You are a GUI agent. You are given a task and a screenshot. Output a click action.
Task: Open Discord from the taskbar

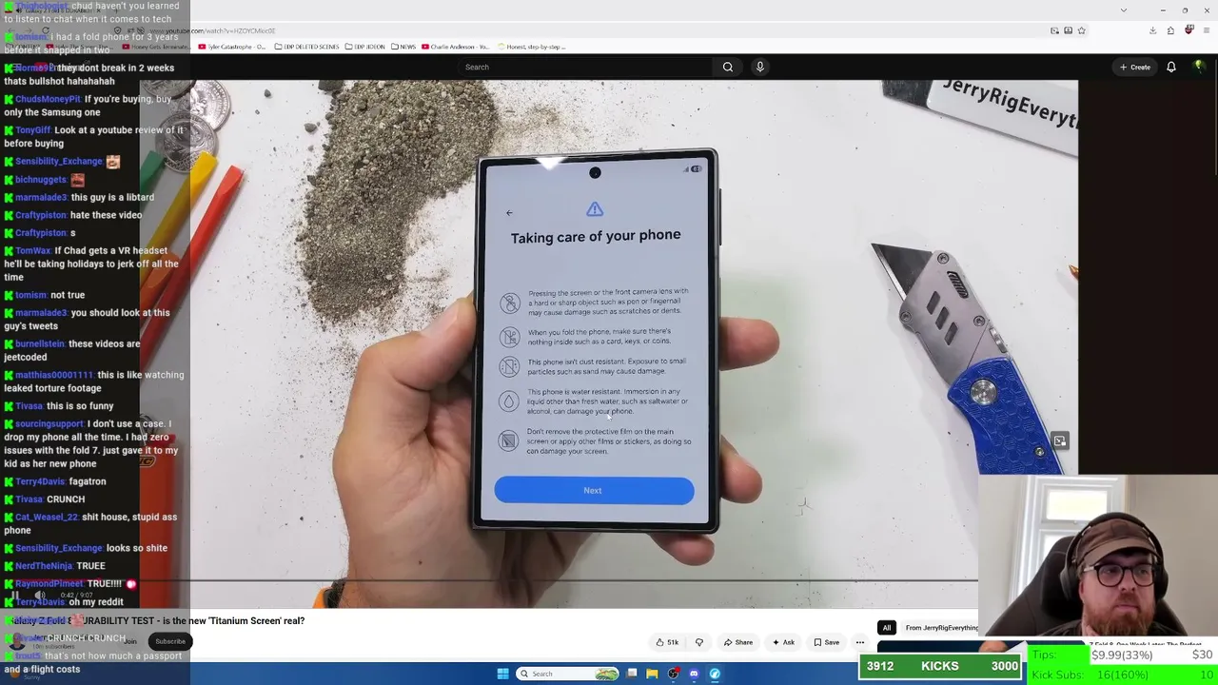click(694, 674)
